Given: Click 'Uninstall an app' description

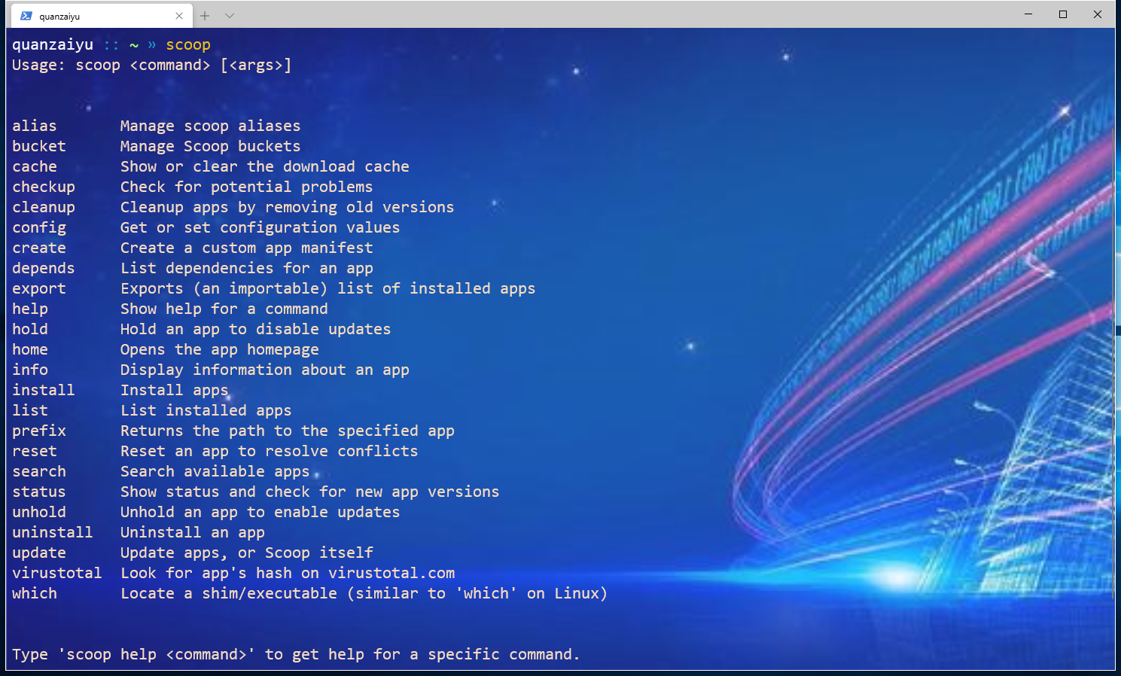Looking at the screenshot, I should pos(193,532).
